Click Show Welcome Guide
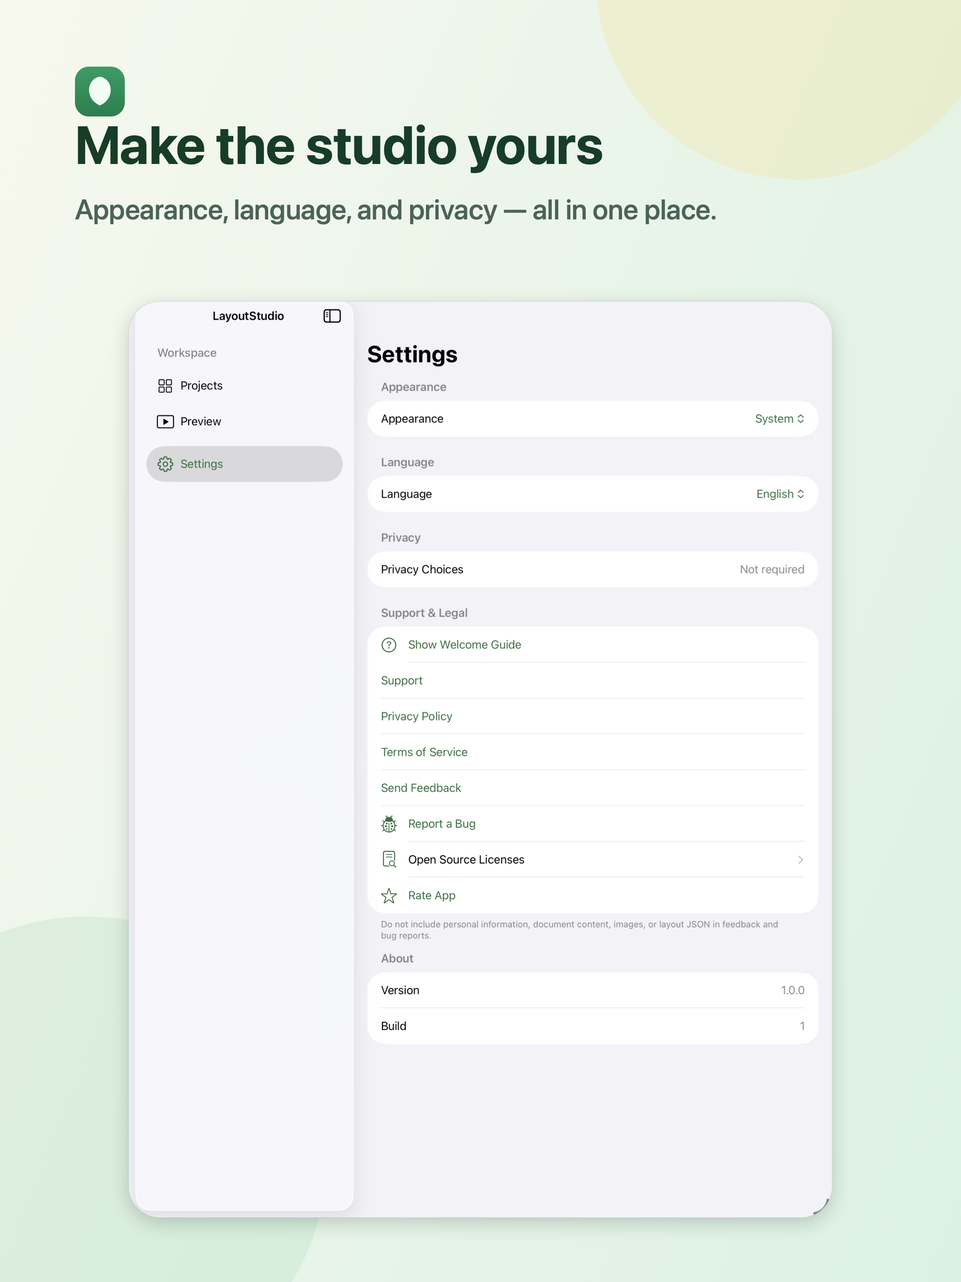The height and width of the screenshot is (1282, 961). (465, 645)
